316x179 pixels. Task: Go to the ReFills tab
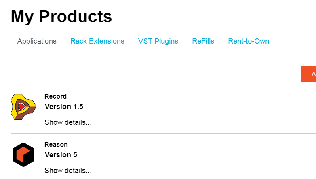pos(203,41)
